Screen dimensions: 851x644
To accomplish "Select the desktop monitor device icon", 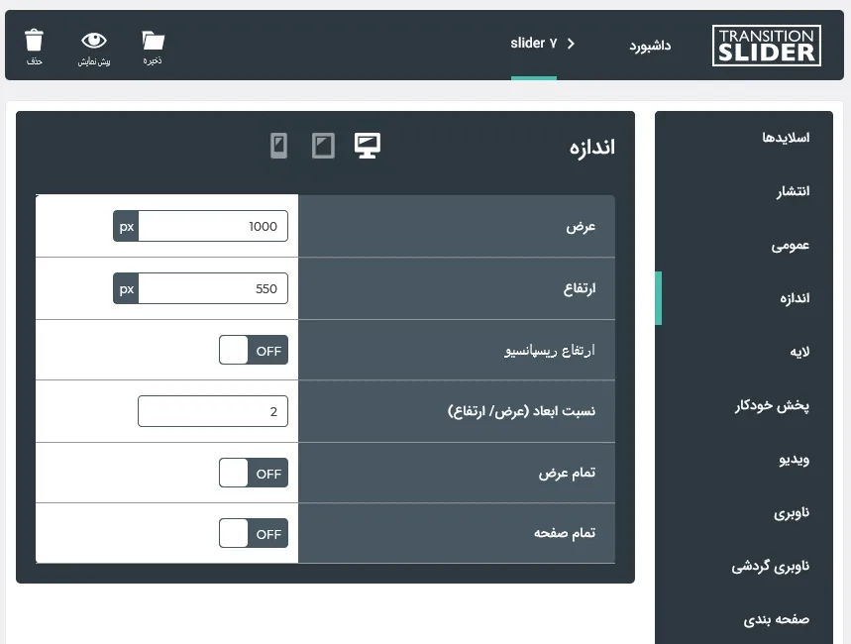I will point(368,146).
